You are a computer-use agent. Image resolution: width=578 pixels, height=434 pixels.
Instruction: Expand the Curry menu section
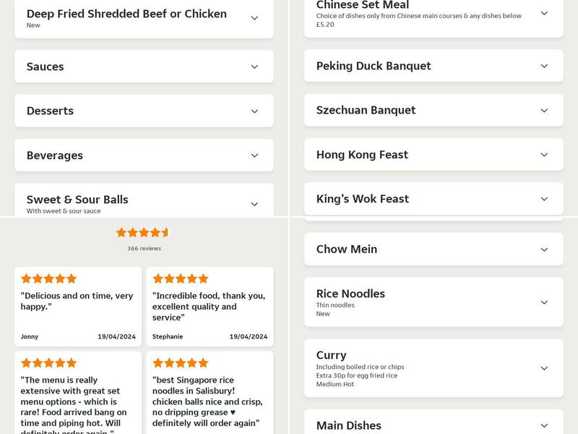[433, 367]
